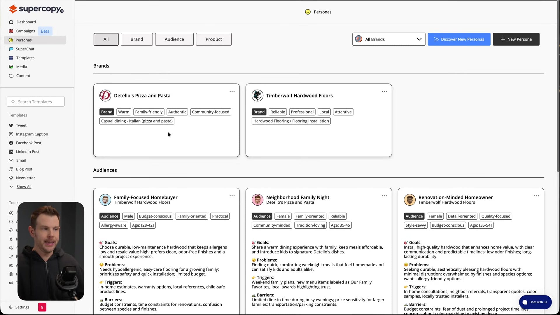The image size is (560, 315).
Task: Open the Media library
Action: pyautogui.click(x=18, y=67)
